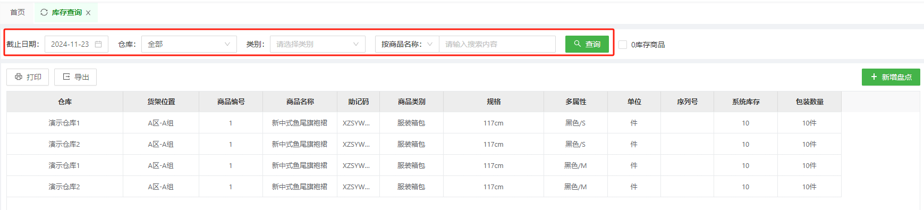
Task: Open the 仓库 dropdown showing 全部
Action: (x=189, y=44)
